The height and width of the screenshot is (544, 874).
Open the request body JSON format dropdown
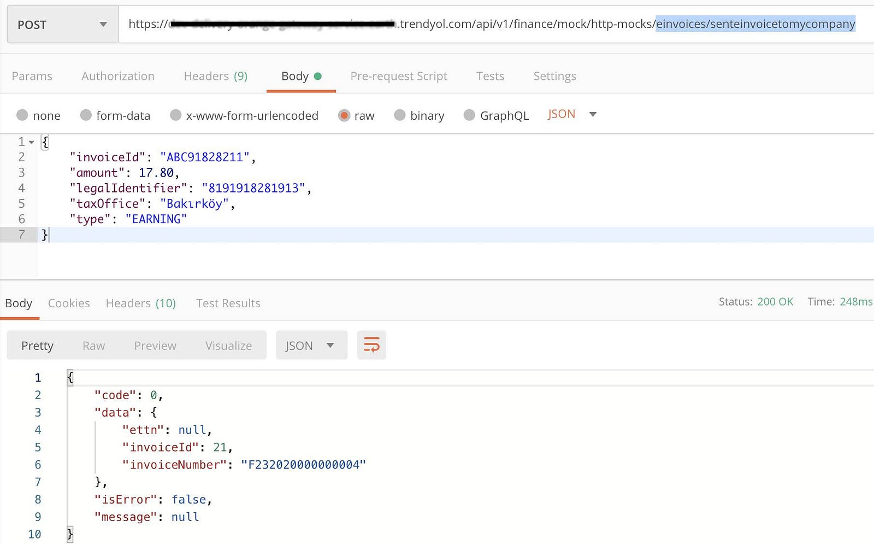572,114
